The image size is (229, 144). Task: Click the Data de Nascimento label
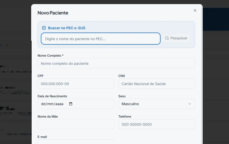(x=52, y=96)
